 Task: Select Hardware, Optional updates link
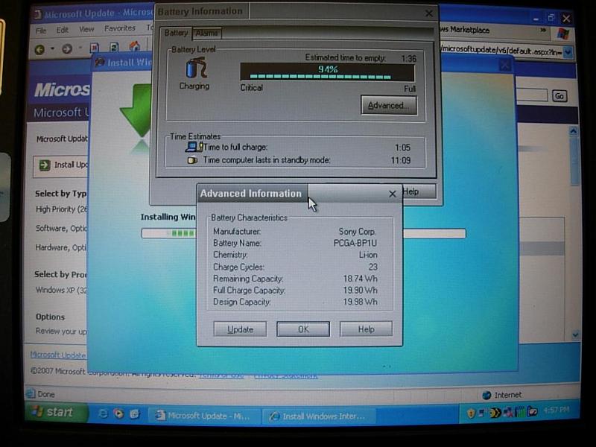pyautogui.click(x=61, y=247)
